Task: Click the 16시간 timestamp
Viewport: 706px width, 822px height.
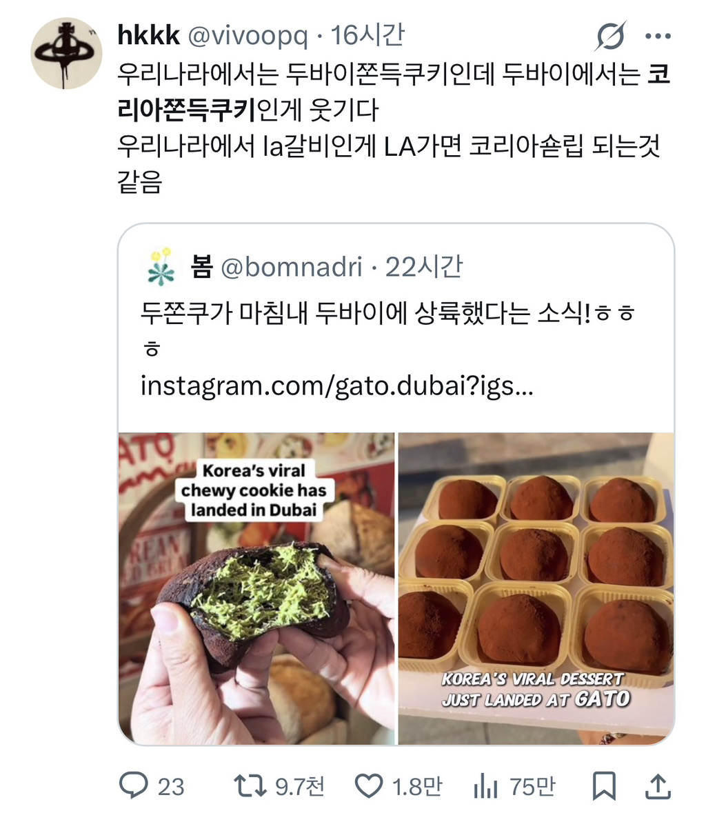Action: 368,35
